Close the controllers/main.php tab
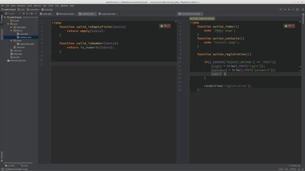305x171 pixels. click(202, 14)
